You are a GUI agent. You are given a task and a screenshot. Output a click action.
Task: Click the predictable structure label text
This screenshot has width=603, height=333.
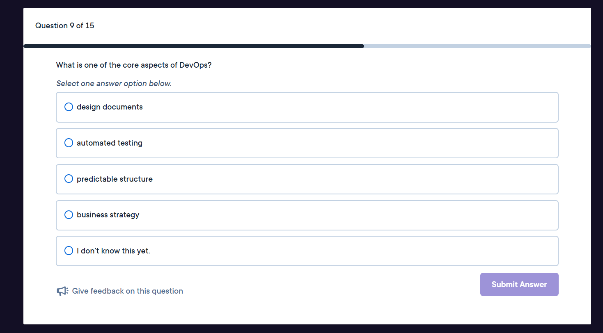tap(115, 179)
